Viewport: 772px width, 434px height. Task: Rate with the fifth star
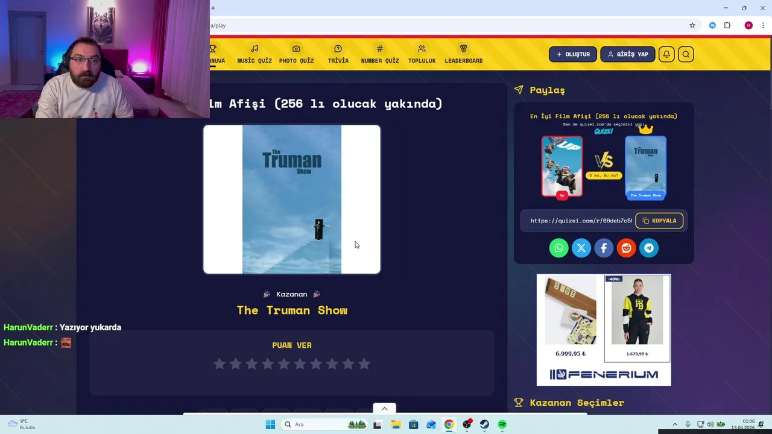(x=284, y=364)
